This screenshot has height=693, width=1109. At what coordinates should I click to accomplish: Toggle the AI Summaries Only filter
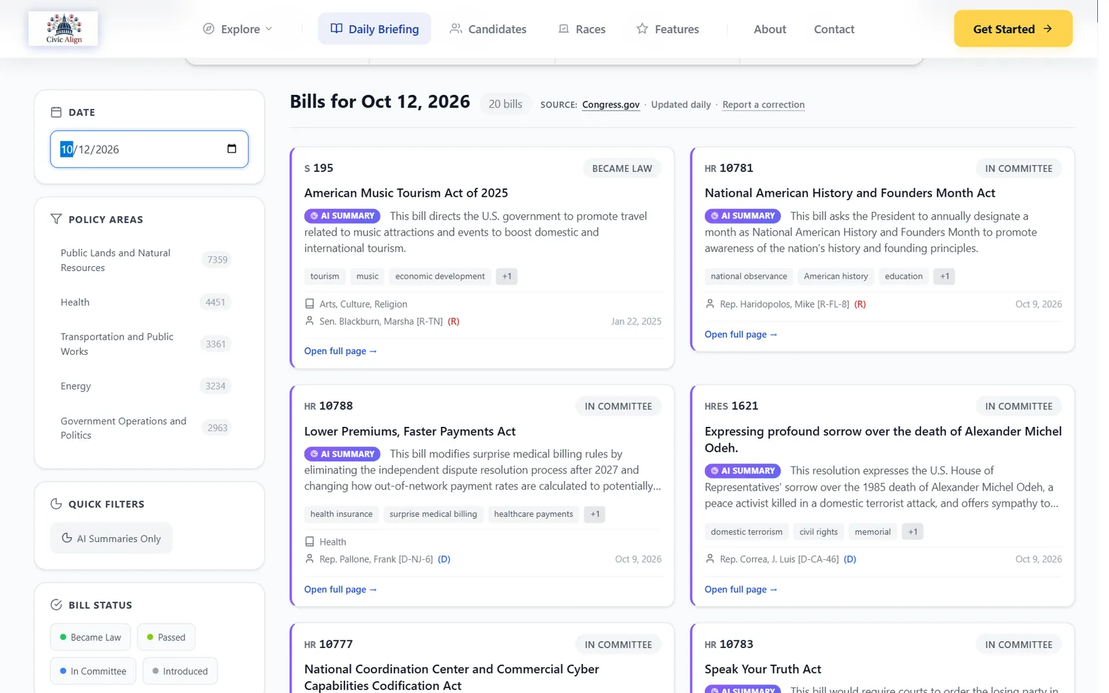[x=111, y=538]
